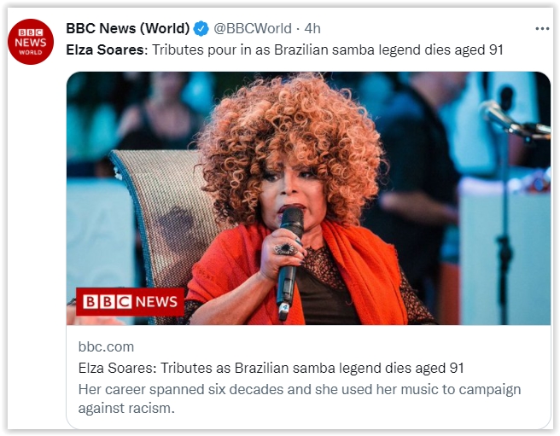The height and width of the screenshot is (436, 560).
Task: Open the three-dot more options menu
Action: click(x=542, y=28)
